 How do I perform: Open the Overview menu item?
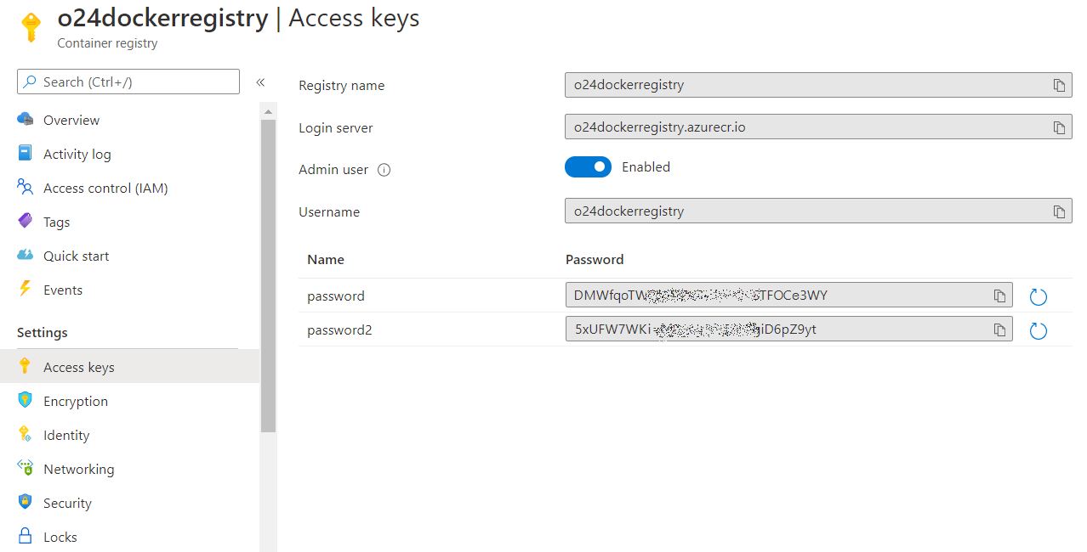71,120
